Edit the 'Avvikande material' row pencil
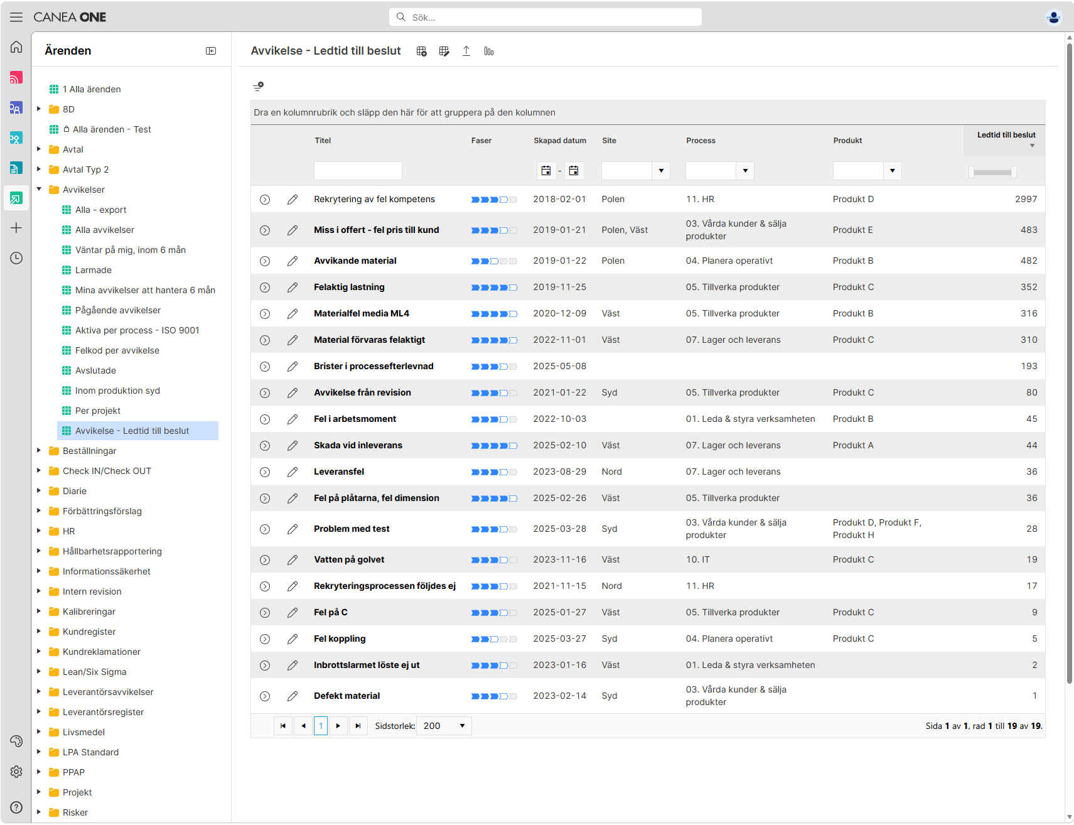 point(293,261)
